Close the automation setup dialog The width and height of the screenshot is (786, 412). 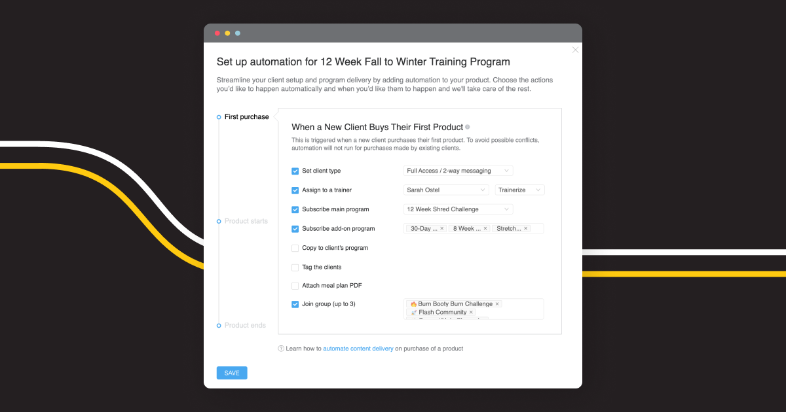tap(575, 50)
